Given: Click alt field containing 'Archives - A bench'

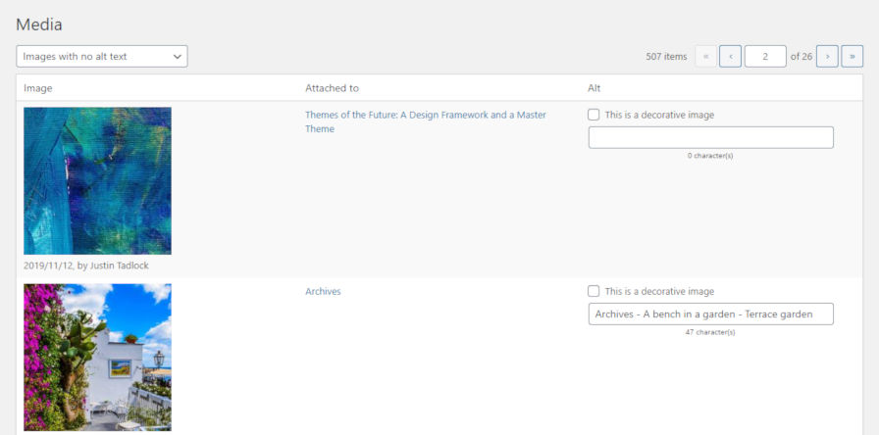Looking at the screenshot, I should tap(710, 314).
